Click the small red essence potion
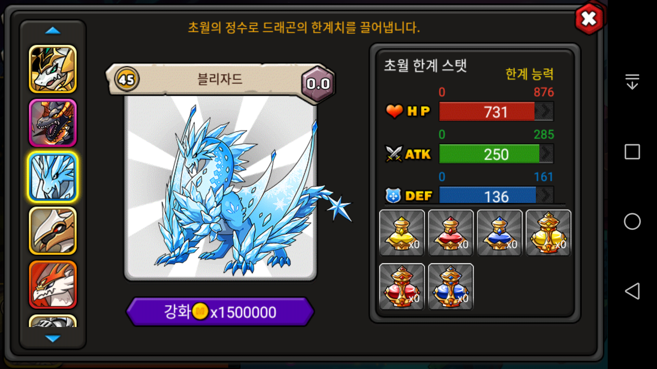Viewport: 657px width, 369px height. pyautogui.click(x=451, y=233)
